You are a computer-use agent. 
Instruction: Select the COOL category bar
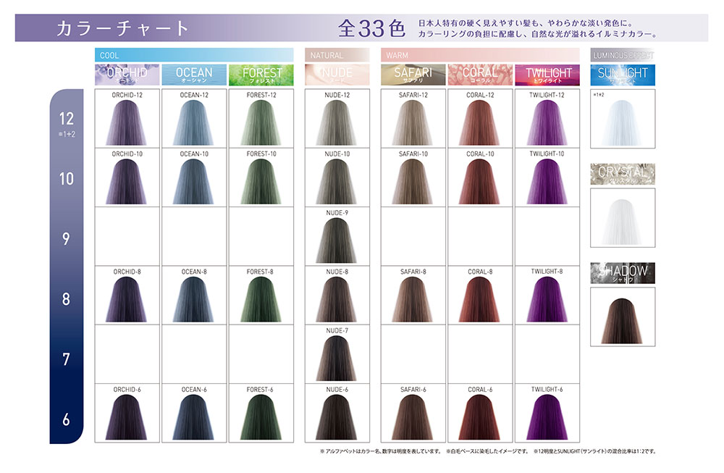(x=193, y=55)
